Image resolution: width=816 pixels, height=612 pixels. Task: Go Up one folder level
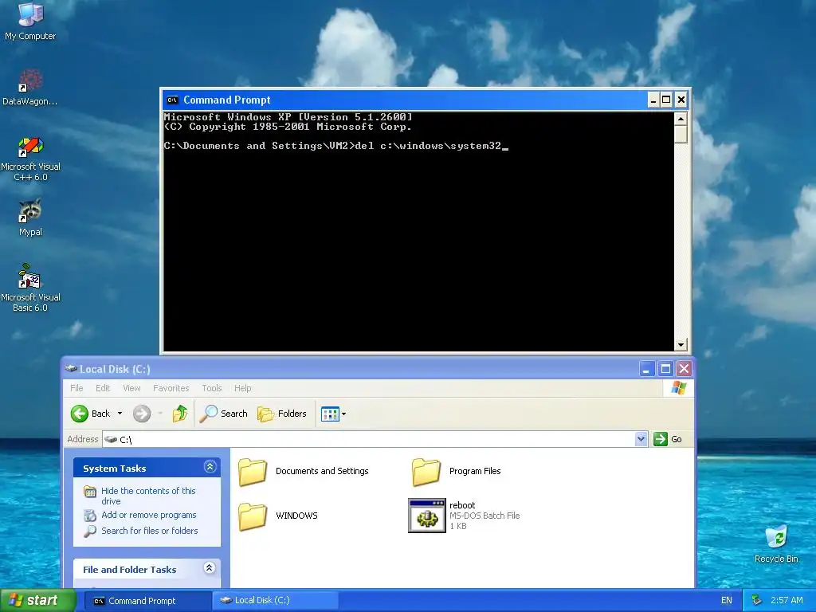pos(180,414)
